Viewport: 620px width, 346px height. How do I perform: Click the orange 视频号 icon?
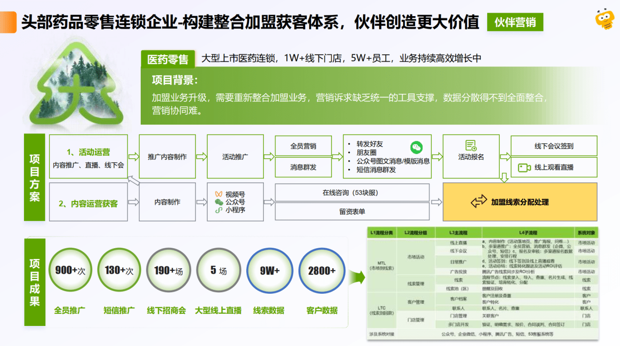(218, 194)
